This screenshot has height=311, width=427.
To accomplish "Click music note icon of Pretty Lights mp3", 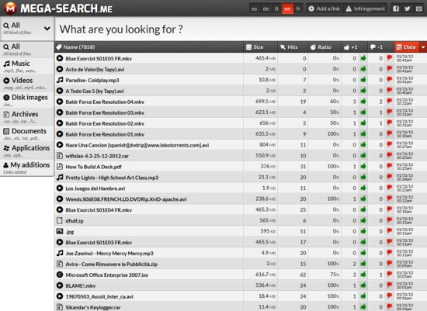I will click(x=60, y=177).
